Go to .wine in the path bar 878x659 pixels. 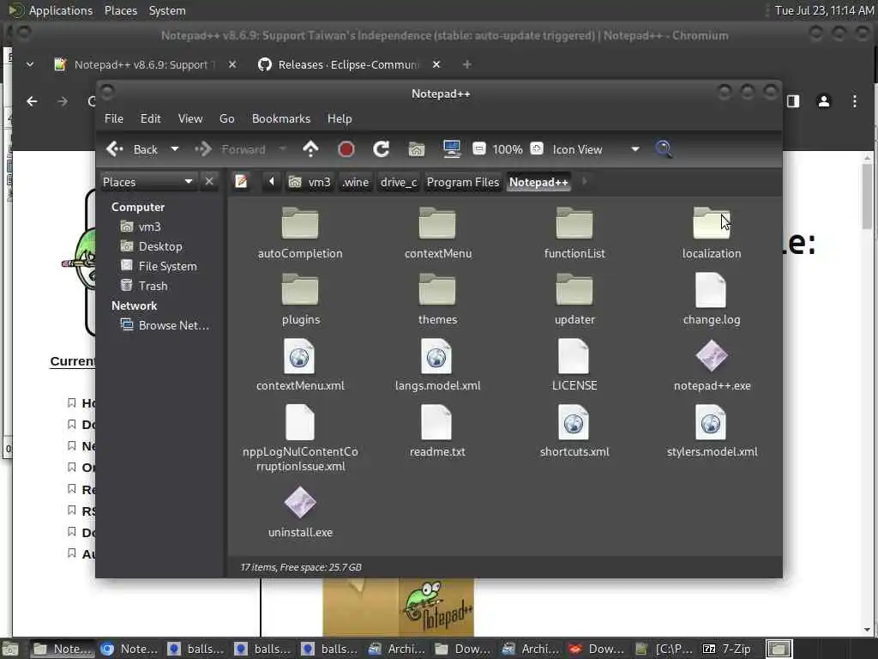[356, 182]
